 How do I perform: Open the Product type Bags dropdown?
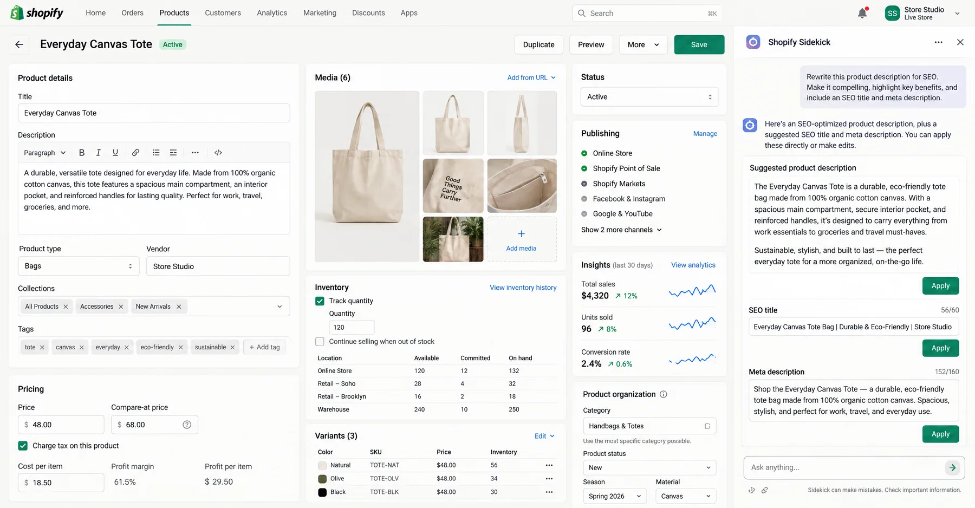(79, 266)
